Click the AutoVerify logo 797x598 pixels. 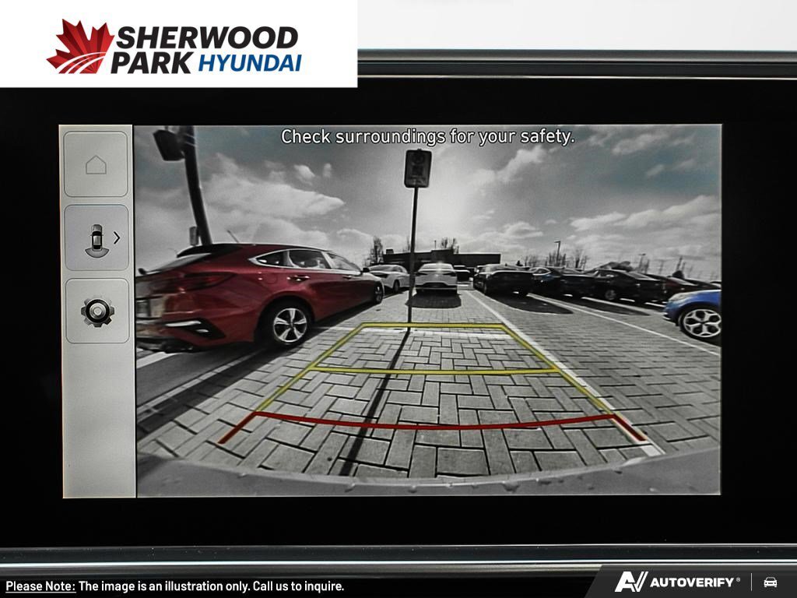coord(677,582)
